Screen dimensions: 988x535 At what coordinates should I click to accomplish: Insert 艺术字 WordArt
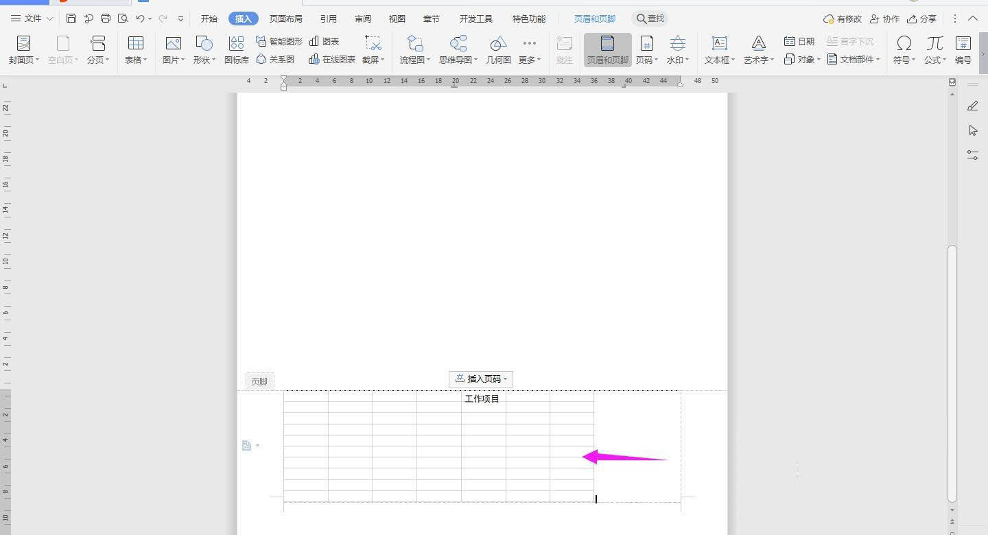pyautogui.click(x=757, y=48)
